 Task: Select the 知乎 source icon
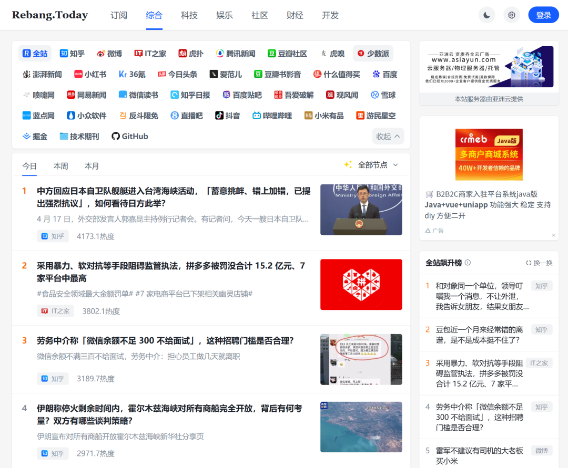tap(72, 54)
